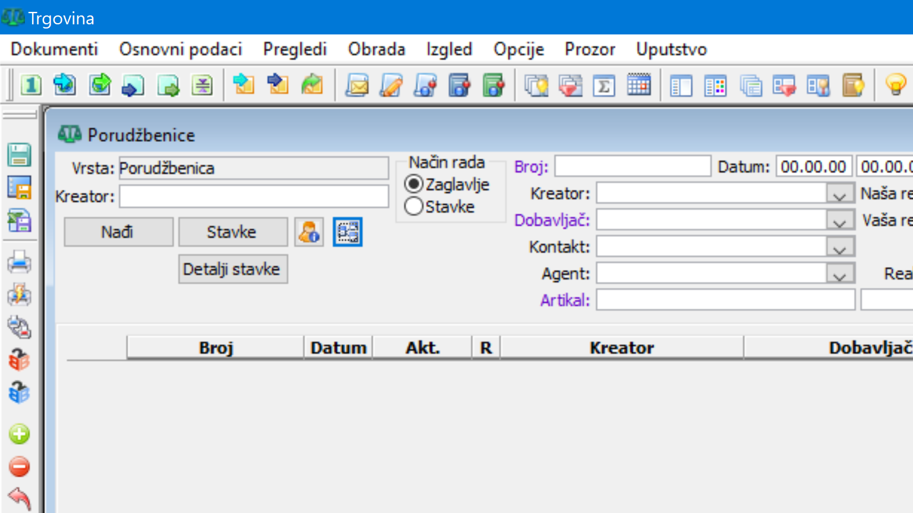Select the Stavke radio button

coord(414,207)
